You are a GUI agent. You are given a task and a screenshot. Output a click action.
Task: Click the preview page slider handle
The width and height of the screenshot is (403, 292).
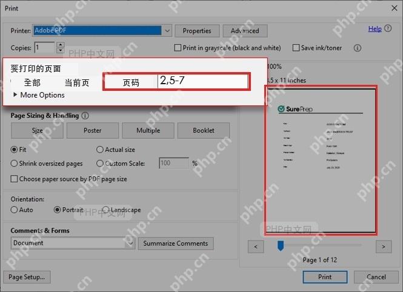(281, 246)
